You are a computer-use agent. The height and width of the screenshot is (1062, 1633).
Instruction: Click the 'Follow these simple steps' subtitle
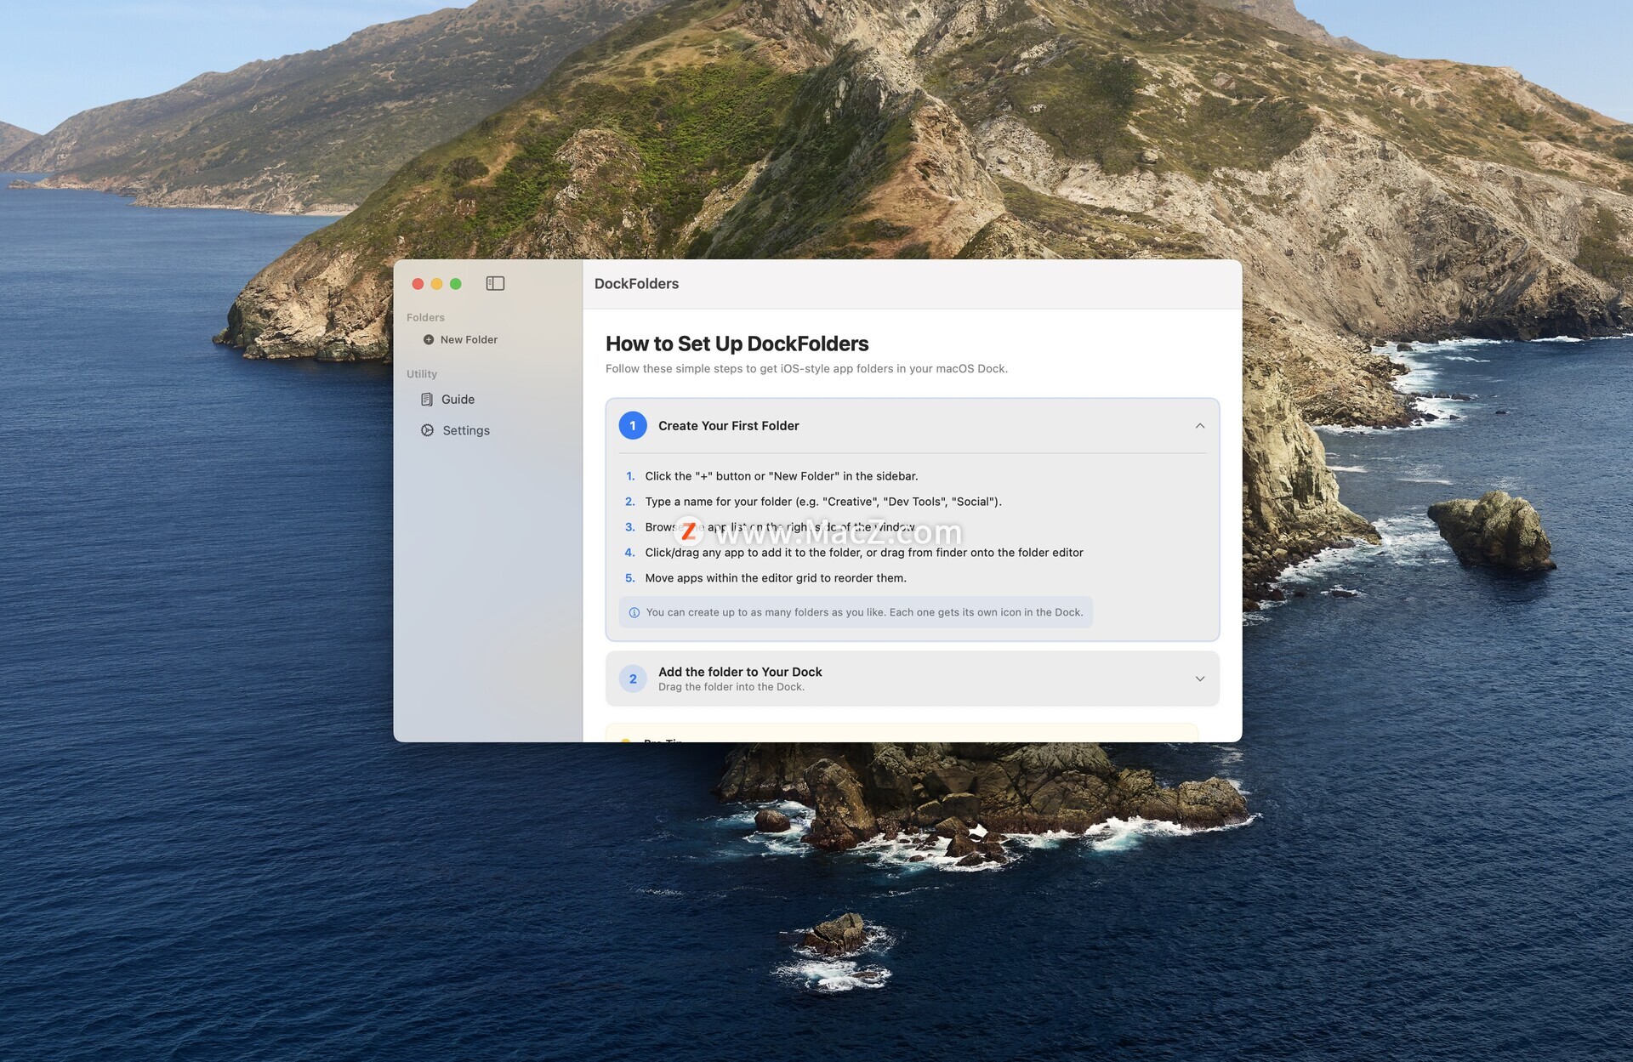tap(806, 368)
